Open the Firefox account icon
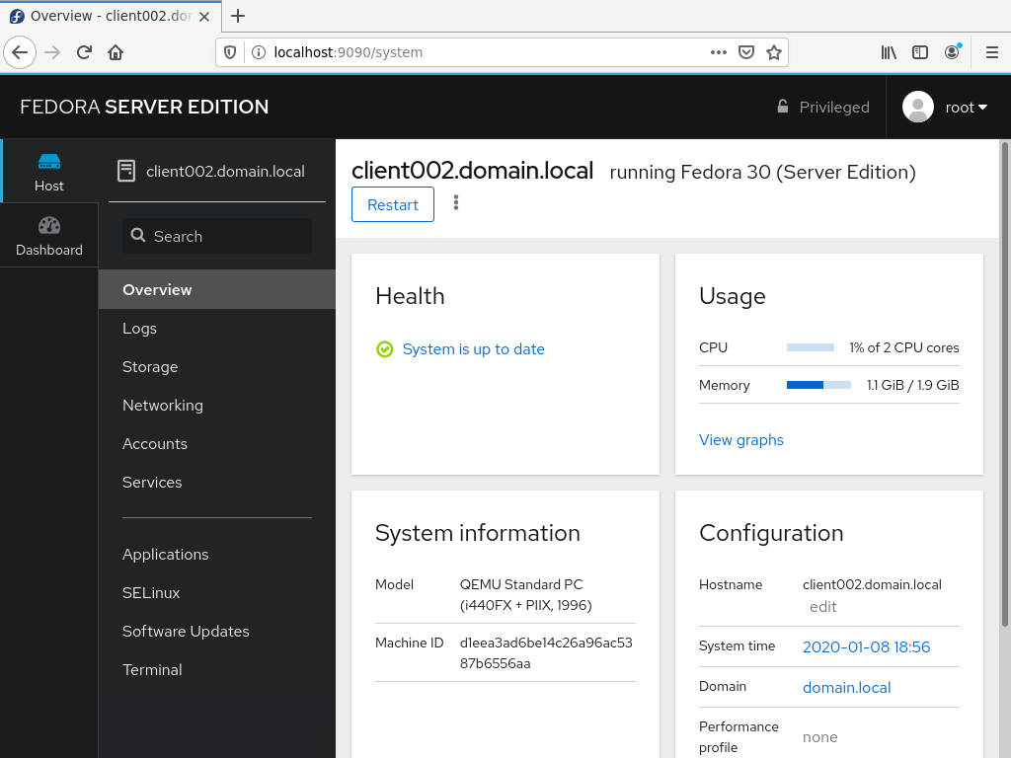 (953, 52)
